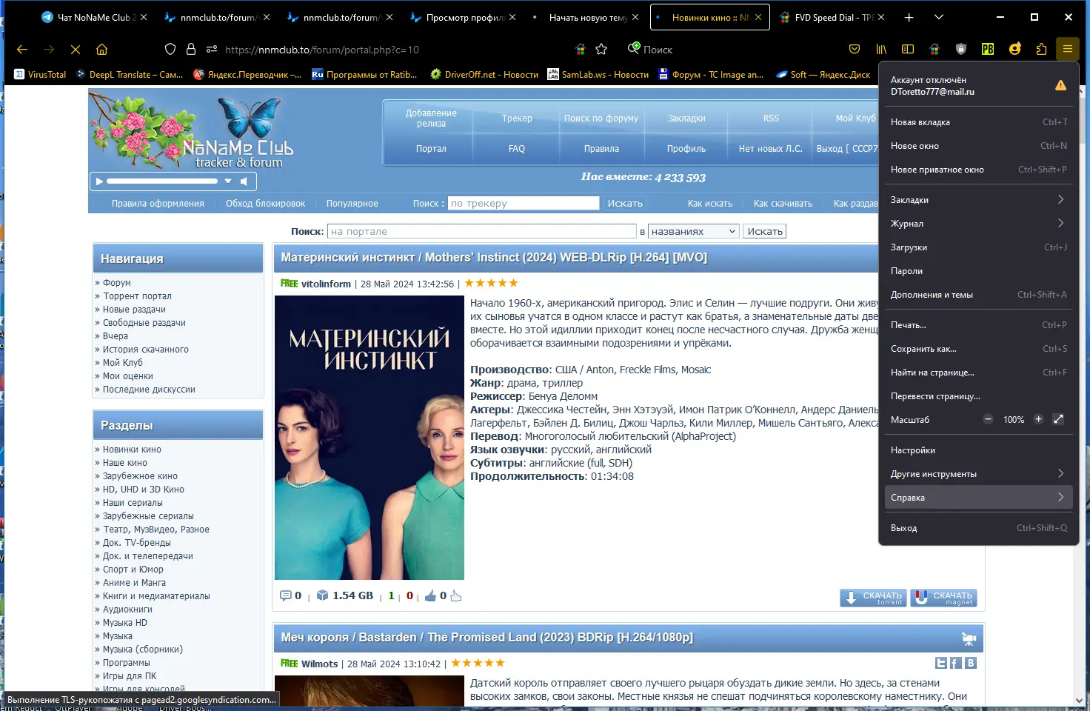
Task: Zoom out with the minus button
Action: click(988, 419)
